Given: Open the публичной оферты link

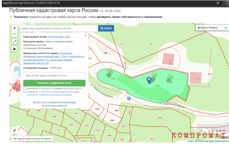Looking at the screenshot, I should [x=73, y=88].
